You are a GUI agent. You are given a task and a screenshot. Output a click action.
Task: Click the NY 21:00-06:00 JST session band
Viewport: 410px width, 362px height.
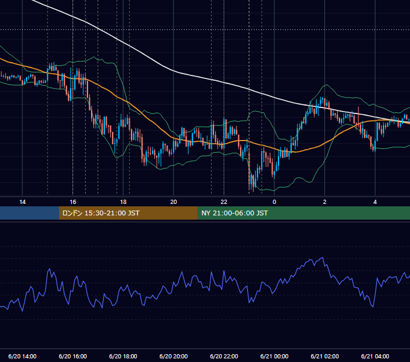tap(303, 213)
